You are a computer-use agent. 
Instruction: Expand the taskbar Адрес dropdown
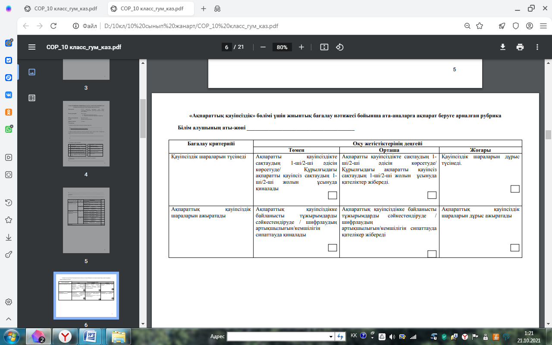click(x=331, y=336)
